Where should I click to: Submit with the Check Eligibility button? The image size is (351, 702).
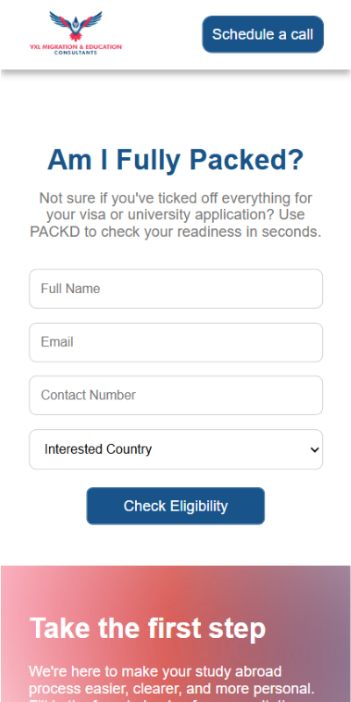tap(175, 506)
